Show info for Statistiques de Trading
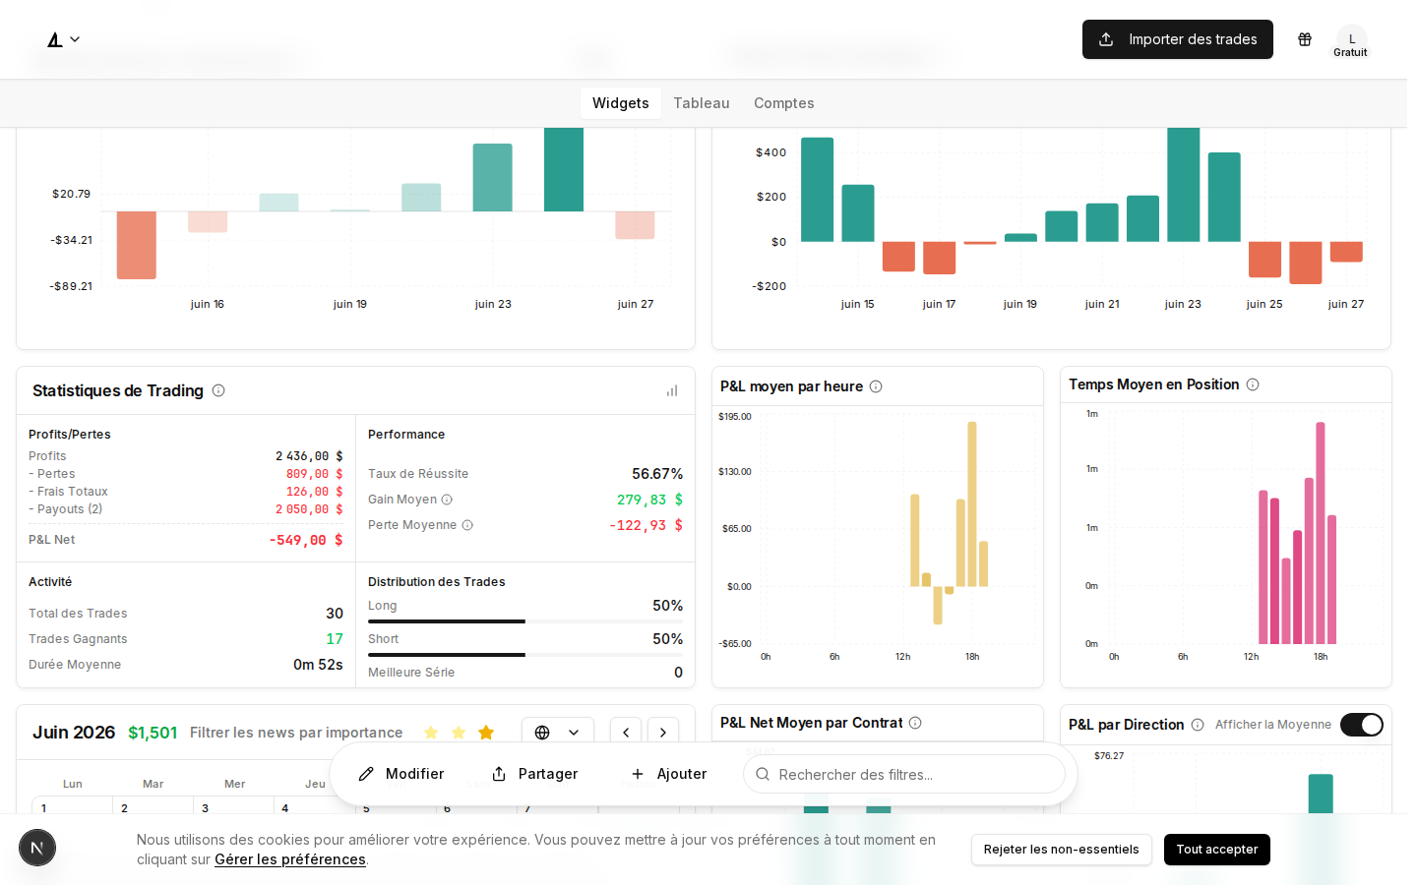Image resolution: width=1417 pixels, height=885 pixels. pos(218,390)
